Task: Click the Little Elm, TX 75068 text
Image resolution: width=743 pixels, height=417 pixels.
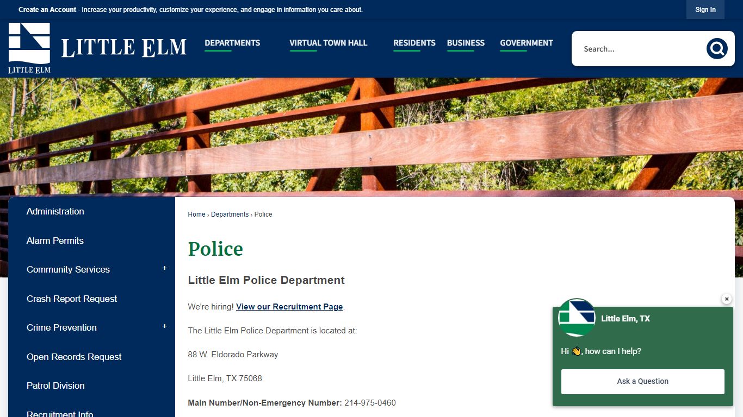Action: point(225,378)
